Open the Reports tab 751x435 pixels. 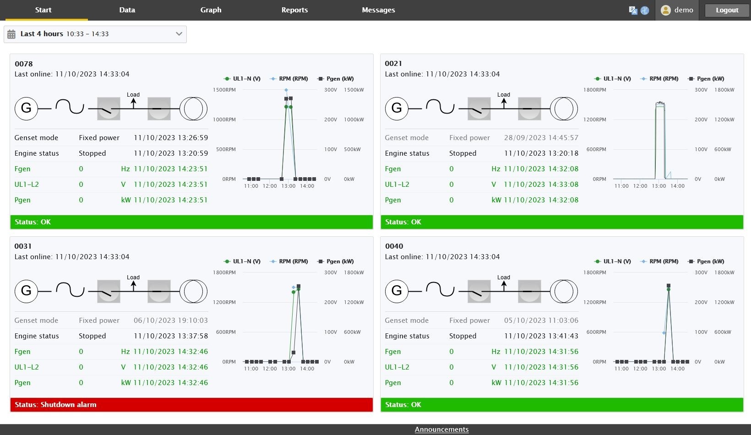click(294, 10)
